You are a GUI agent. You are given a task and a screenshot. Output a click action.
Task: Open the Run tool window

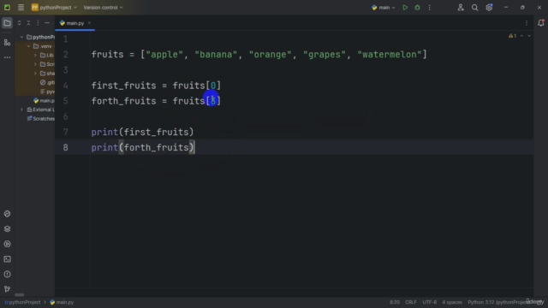(x=7, y=244)
